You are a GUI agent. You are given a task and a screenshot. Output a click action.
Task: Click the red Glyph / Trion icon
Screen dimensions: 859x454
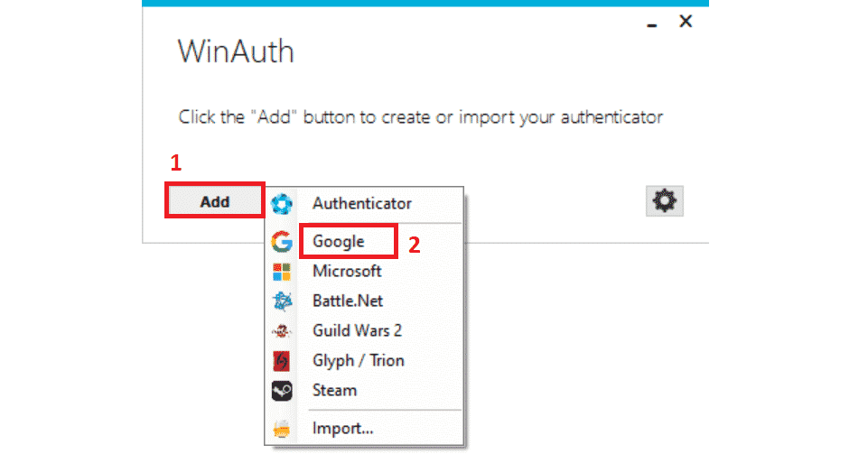pos(282,361)
